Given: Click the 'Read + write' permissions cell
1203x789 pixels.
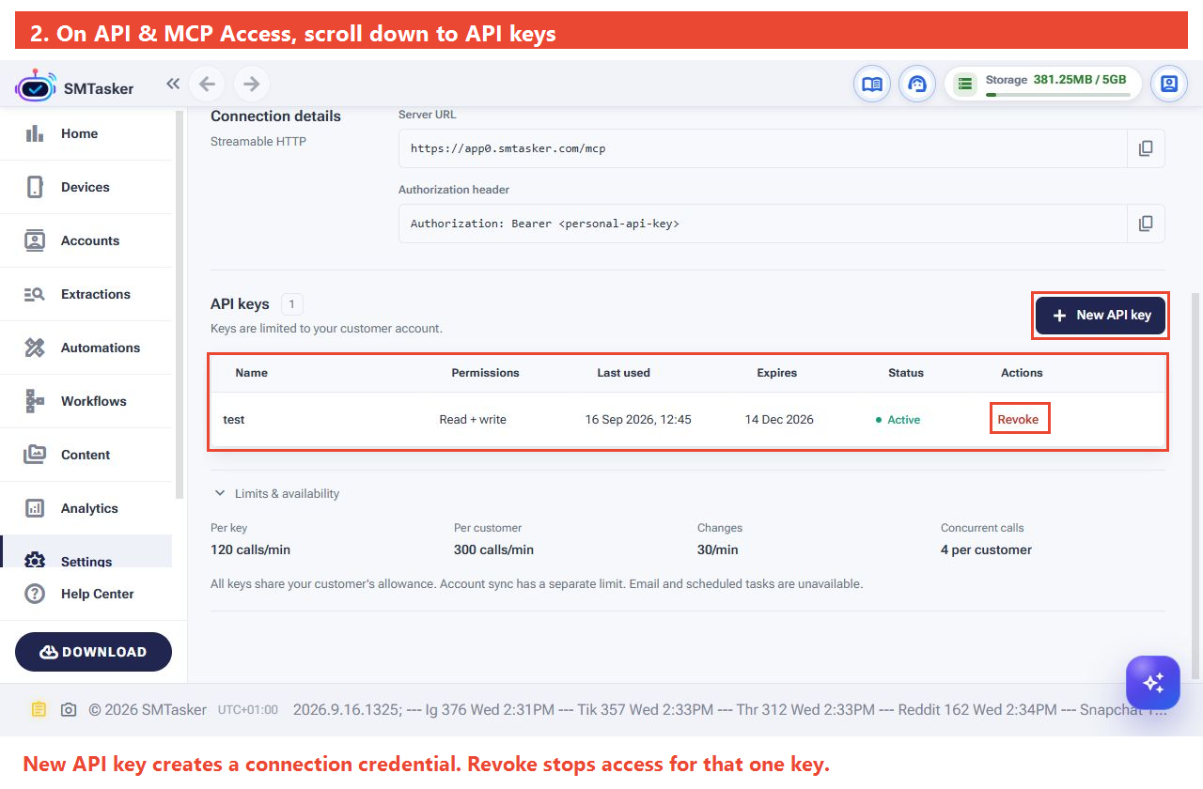Looking at the screenshot, I should 473,420.
